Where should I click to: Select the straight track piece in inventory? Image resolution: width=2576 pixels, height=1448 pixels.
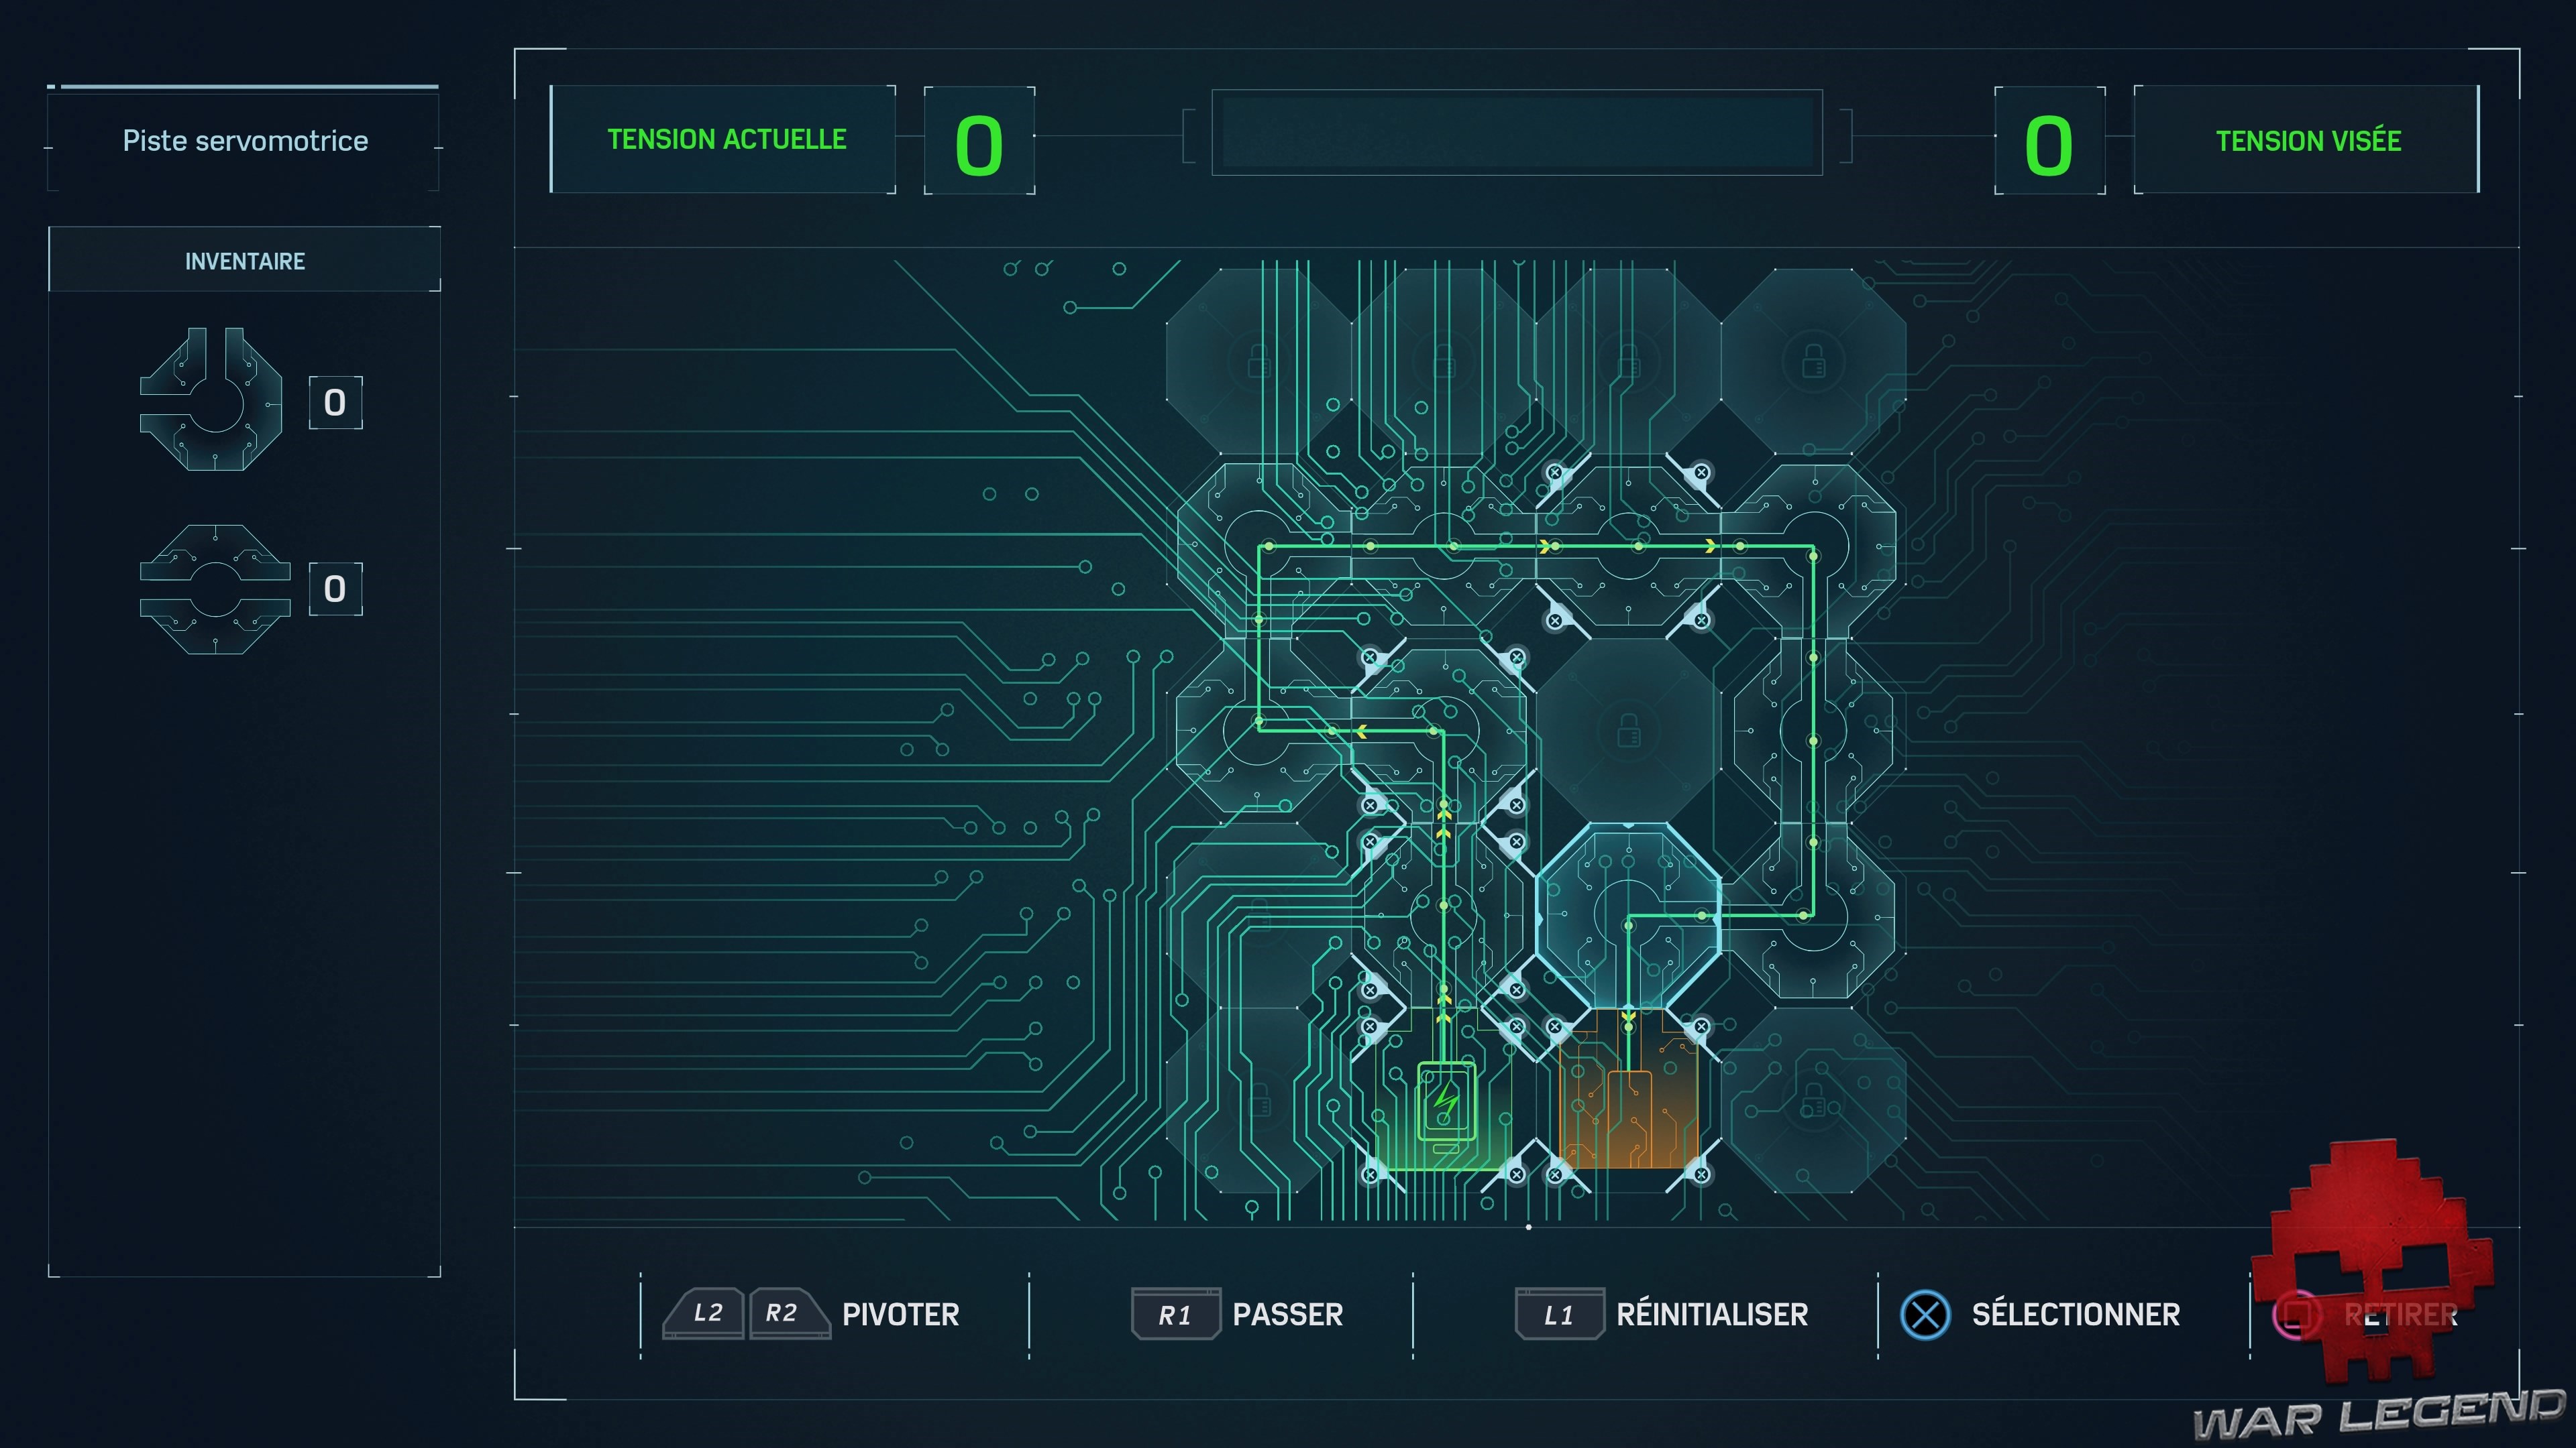pos(215,590)
